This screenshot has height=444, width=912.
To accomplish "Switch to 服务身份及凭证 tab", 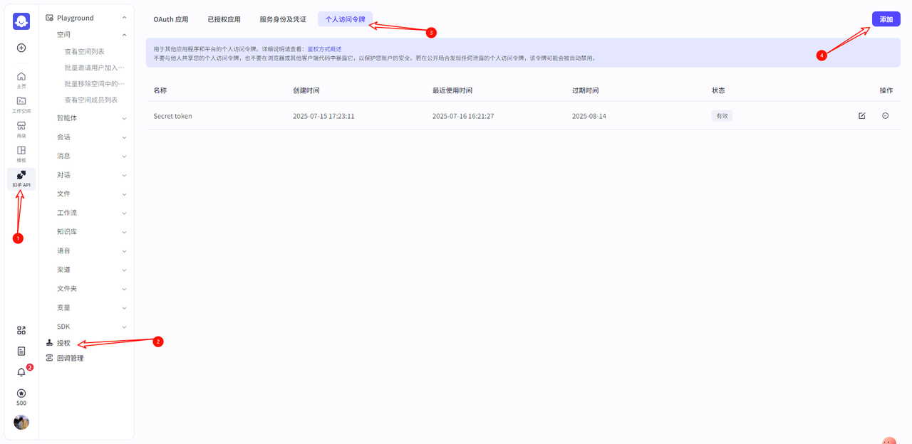I will tap(282, 19).
